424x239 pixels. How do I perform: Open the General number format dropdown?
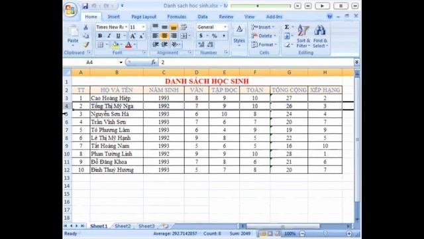pos(225,27)
